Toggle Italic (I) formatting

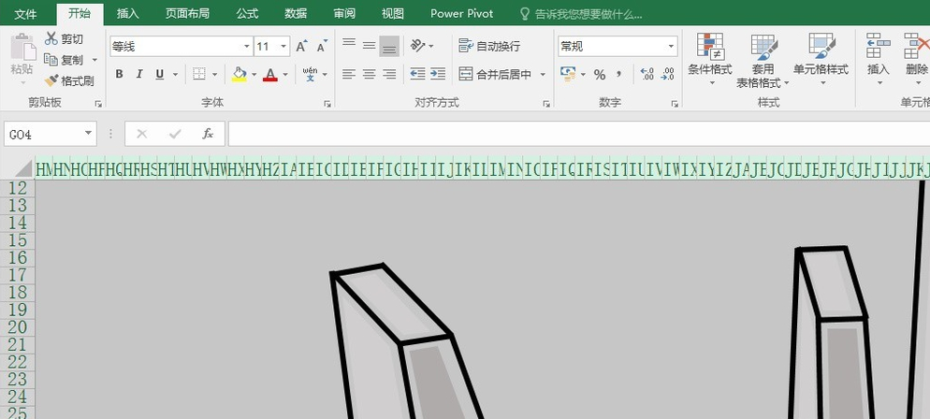pos(139,74)
